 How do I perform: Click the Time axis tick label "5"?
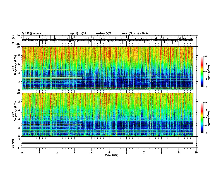[x=109, y=153]
